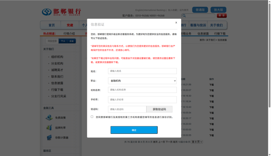The height and width of the screenshot is (156, 271).
Task: Click the 手机号 input field
Action: click(x=142, y=100)
